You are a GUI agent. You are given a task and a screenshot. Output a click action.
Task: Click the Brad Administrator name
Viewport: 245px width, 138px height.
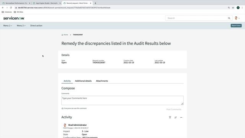click(x=77, y=125)
